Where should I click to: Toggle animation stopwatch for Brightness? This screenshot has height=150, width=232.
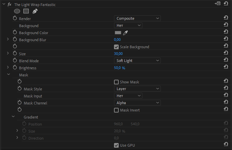pyautogui.click(x=15, y=68)
